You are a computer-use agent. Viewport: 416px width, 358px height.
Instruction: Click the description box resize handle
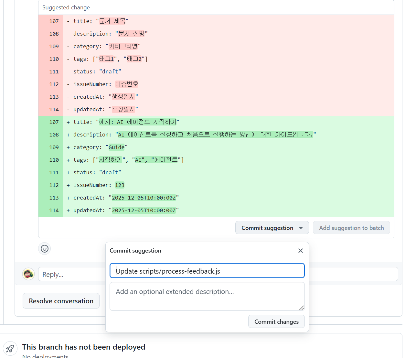coord(301,308)
